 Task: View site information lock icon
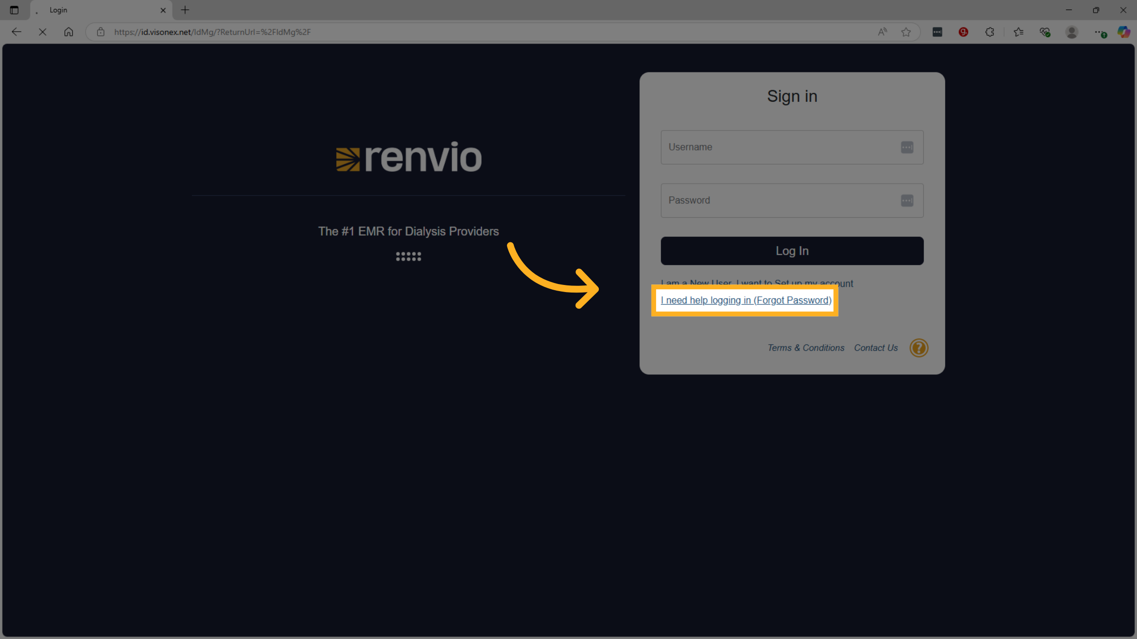click(x=100, y=32)
